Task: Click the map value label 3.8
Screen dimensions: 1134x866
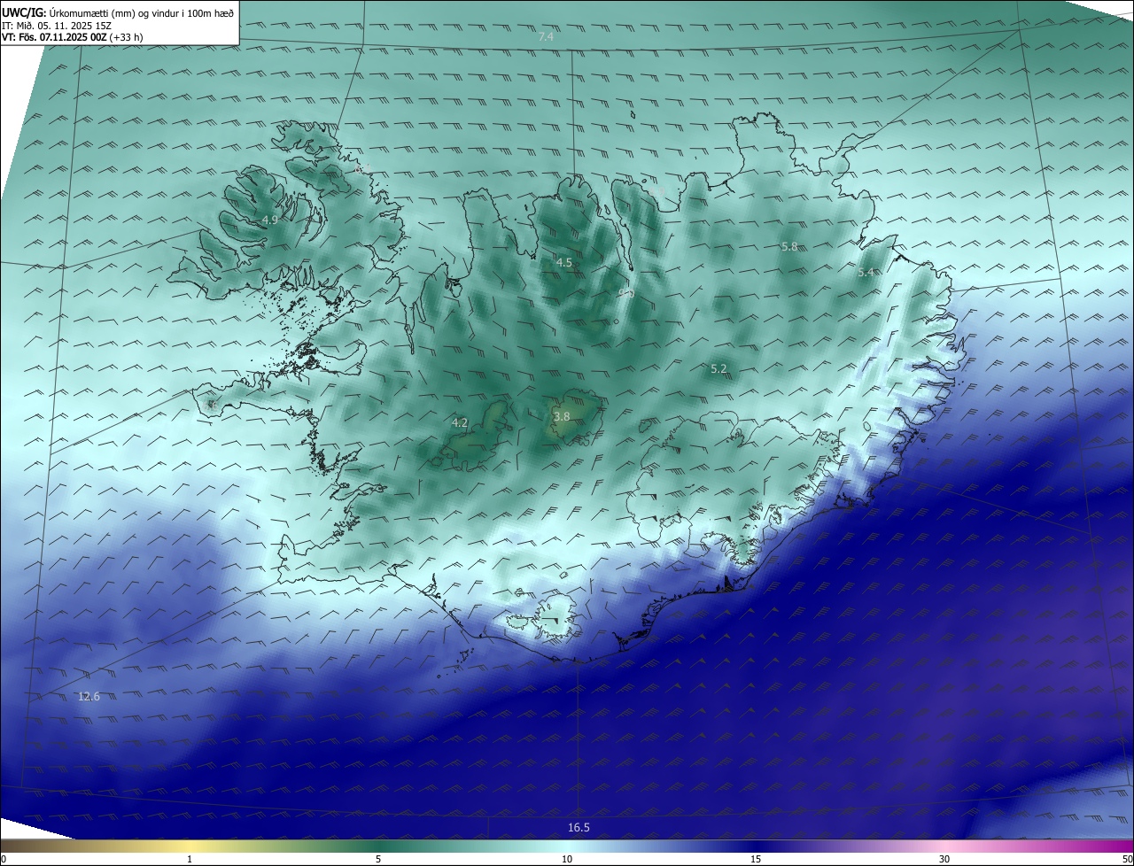Action: point(562,416)
